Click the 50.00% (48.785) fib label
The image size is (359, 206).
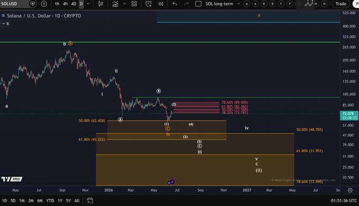[309, 130]
